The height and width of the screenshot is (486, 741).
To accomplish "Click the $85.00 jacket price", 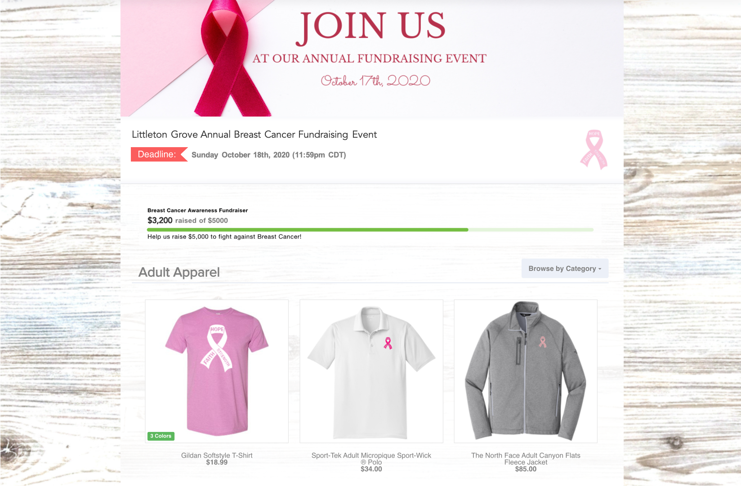I will 526,469.
